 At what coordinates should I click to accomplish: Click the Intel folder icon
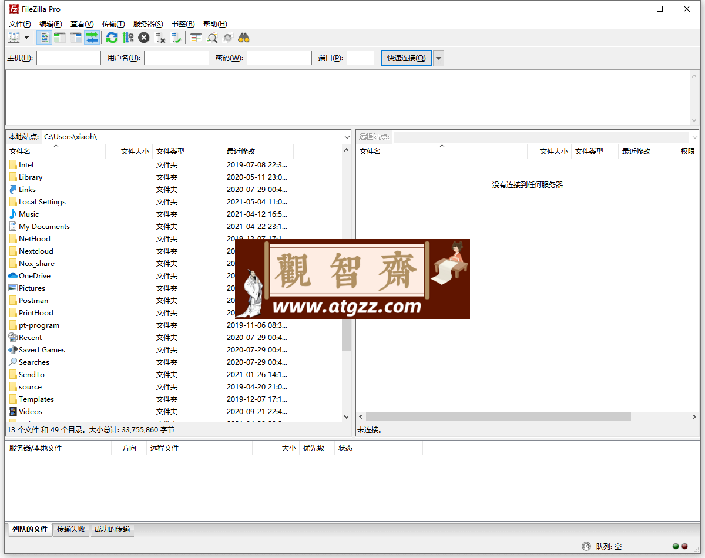[13, 164]
